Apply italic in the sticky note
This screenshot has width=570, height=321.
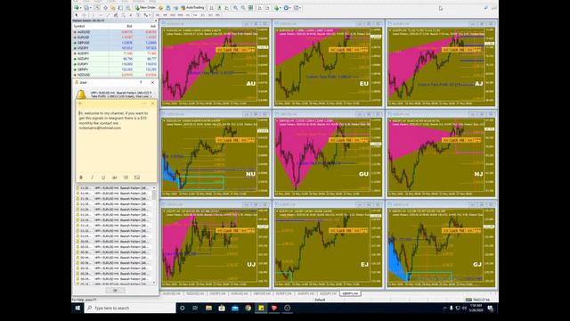coord(92,177)
